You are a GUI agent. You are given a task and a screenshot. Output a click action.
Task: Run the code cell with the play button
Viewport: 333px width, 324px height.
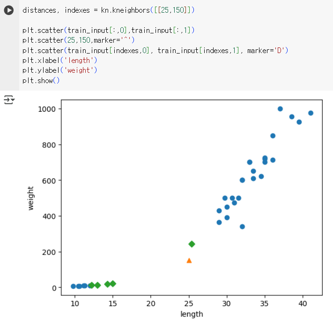[9, 10]
